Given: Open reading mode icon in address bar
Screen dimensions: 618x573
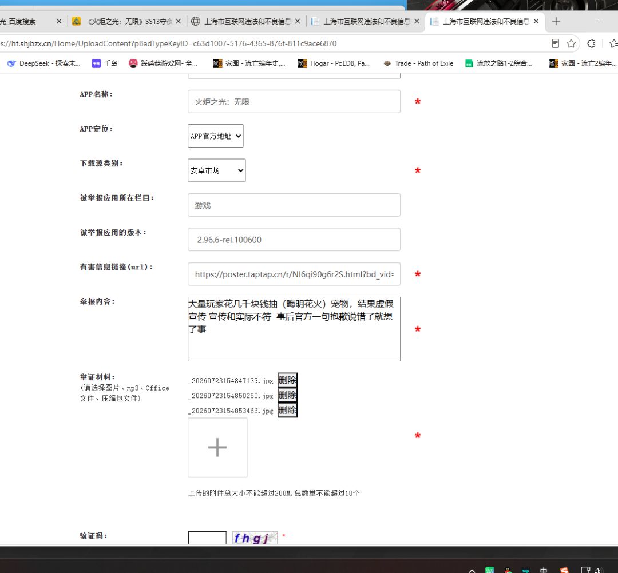Looking at the screenshot, I should pos(555,43).
